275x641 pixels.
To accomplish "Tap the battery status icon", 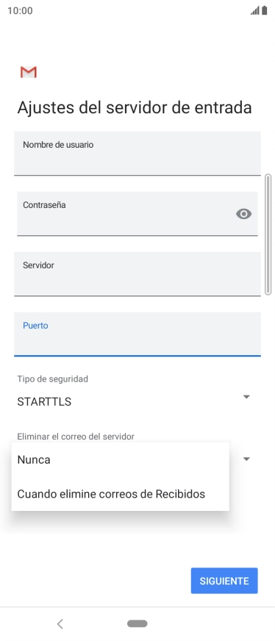I will 265,10.
